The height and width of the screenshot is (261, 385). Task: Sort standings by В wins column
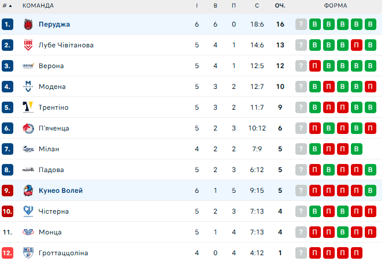(216, 6)
